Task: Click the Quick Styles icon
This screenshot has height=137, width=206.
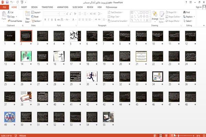Action: [162, 14]
